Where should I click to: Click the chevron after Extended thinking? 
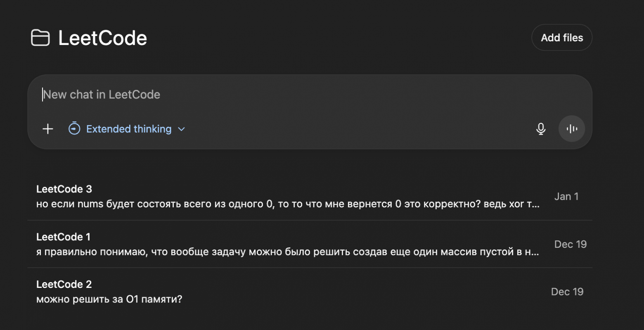[x=181, y=129]
